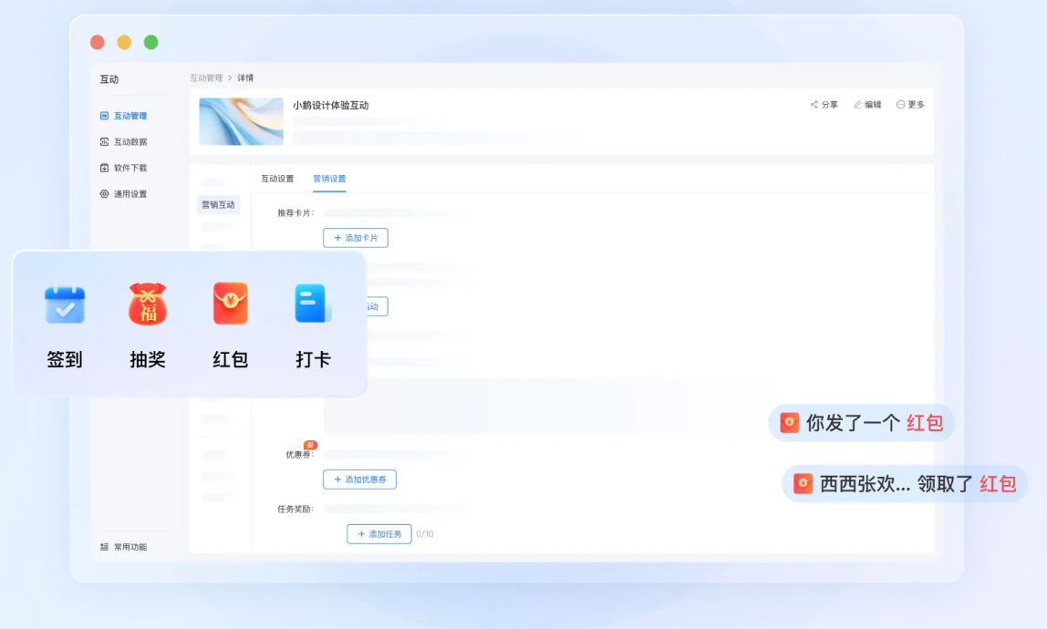
Task: Open the 更多 more options menu
Action: click(908, 104)
